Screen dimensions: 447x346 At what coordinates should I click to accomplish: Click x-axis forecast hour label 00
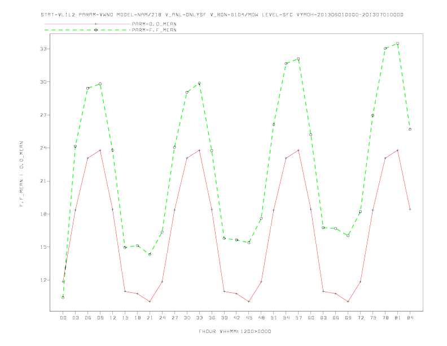click(63, 318)
